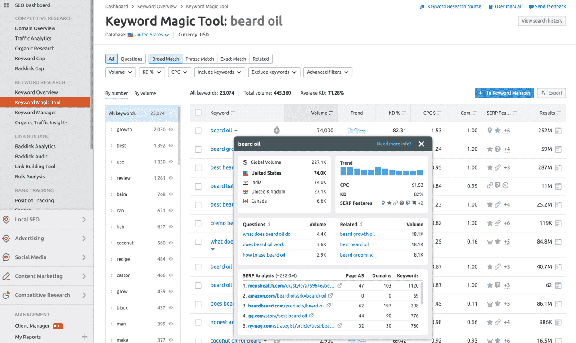
Task: Click the tallest bar in Trend chart
Action: (378, 171)
